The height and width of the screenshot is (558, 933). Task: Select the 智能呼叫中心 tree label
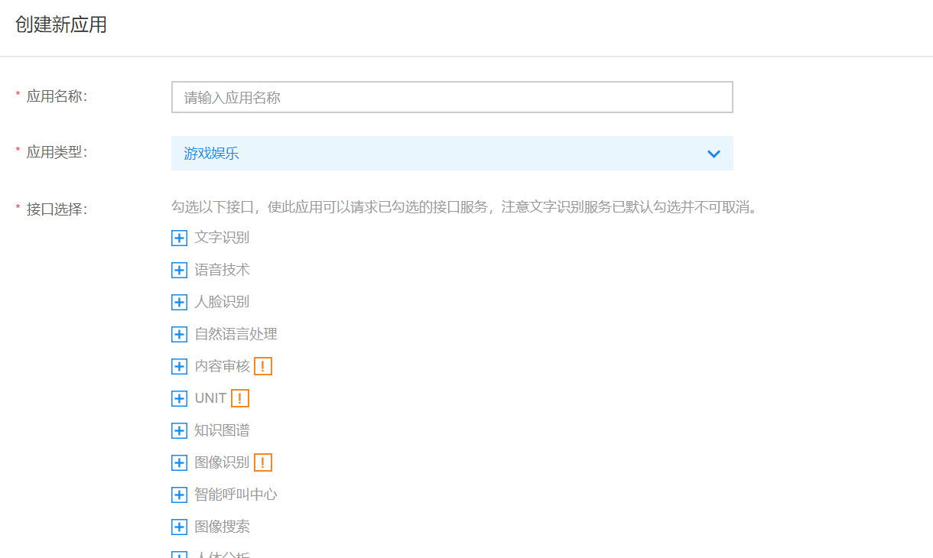pos(236,495)
